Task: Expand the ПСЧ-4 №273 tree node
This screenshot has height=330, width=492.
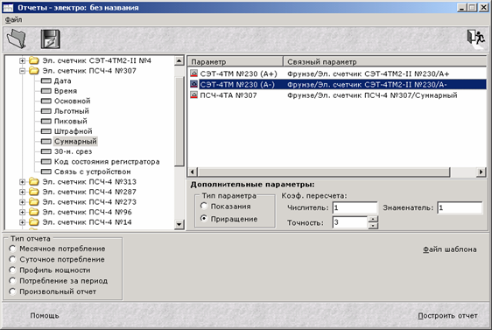Action: 22,201
